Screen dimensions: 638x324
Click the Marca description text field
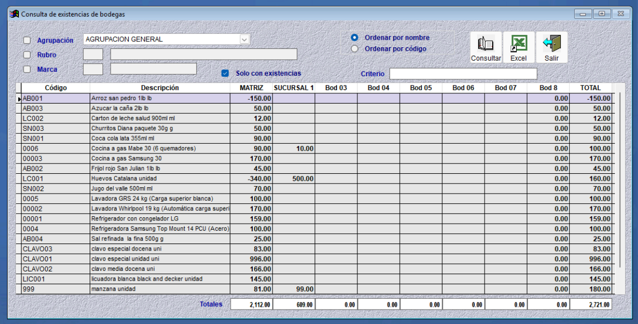click(153, 69)
